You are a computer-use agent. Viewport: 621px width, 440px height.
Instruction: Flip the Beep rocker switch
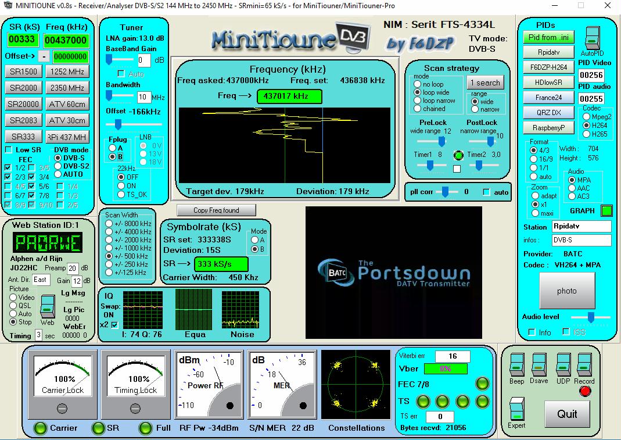coord(516,365)
